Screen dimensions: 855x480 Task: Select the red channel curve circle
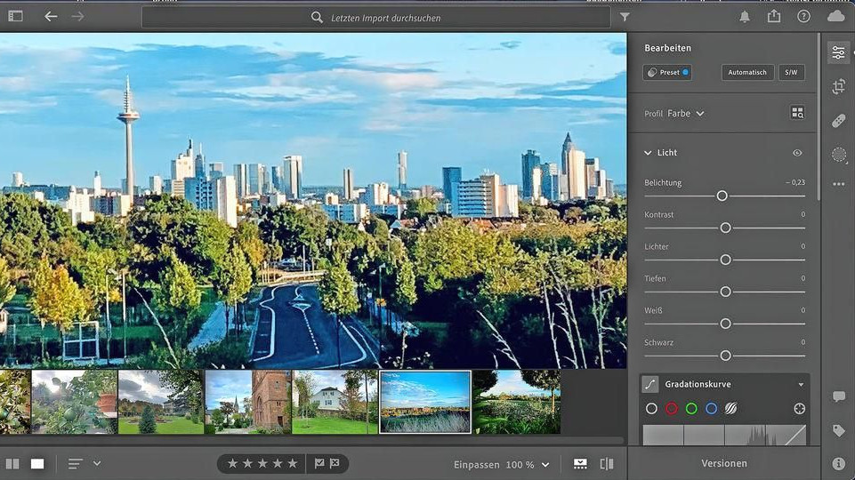tap(672, 409)
